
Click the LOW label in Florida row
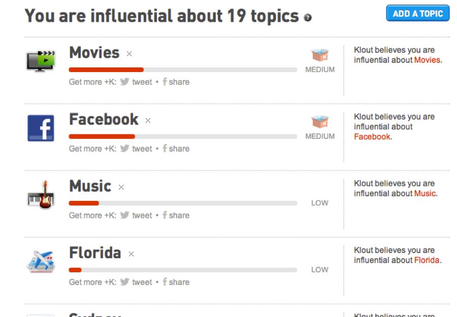point(320,269)
